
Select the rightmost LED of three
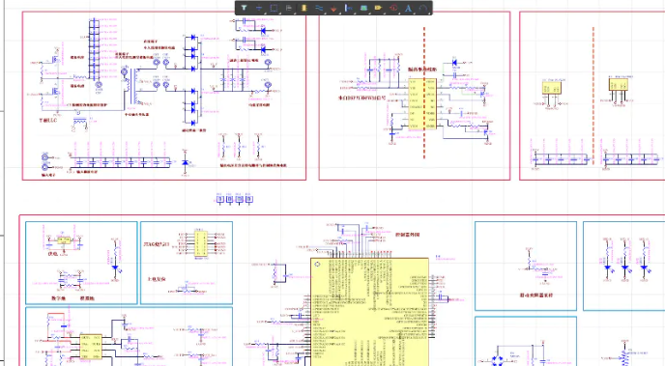click(644, 267)
